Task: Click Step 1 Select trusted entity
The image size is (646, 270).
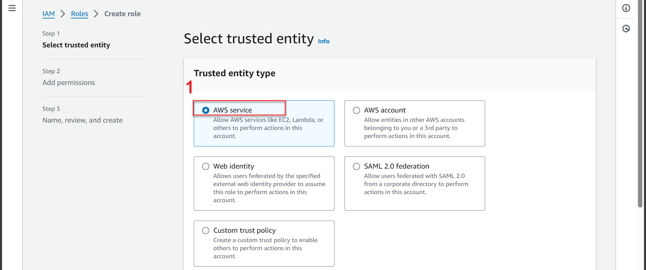Action: (x=76, y=45)
